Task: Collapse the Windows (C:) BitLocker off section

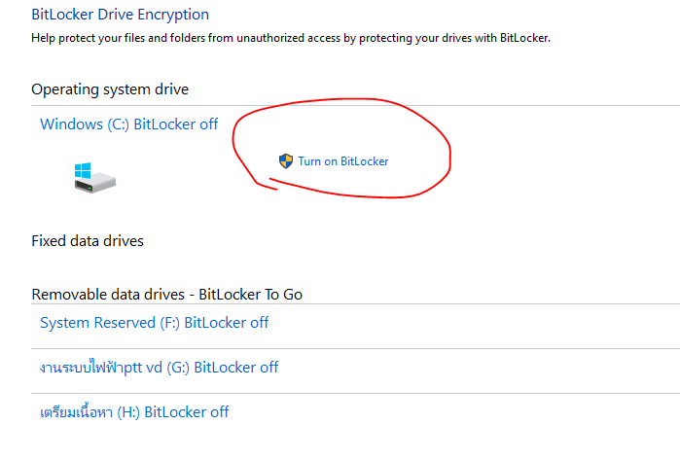Action: 128,124
